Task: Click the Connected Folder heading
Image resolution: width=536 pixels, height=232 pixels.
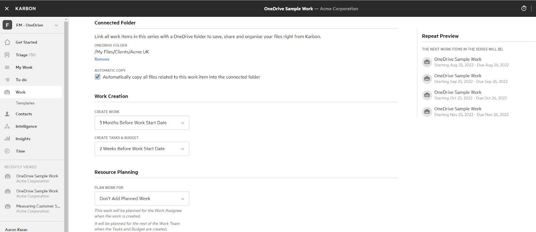Action: tap(115, 23)
